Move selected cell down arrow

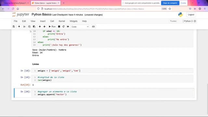(45, 27)
